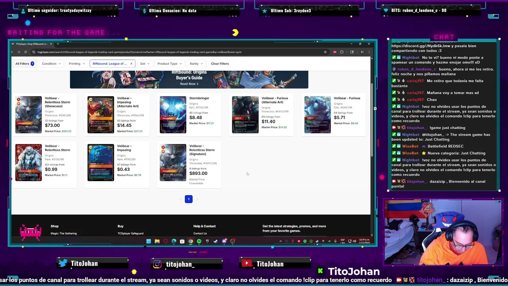Click the Twitter TitoJohan overlay badge
Image resolution: width=508 pixels, height=286 pixels.
(93, 264)
